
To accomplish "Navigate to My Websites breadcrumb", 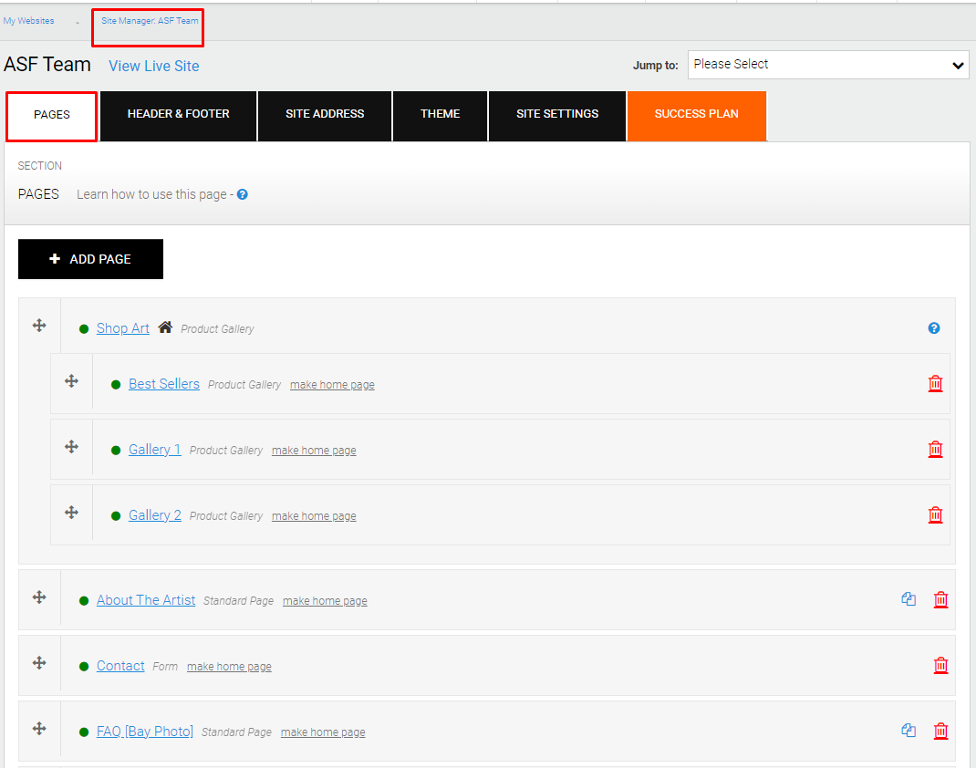I will [x=28, y=21].
